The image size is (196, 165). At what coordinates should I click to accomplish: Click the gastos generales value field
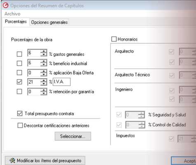pyautogui.click(x=34, y=53)
